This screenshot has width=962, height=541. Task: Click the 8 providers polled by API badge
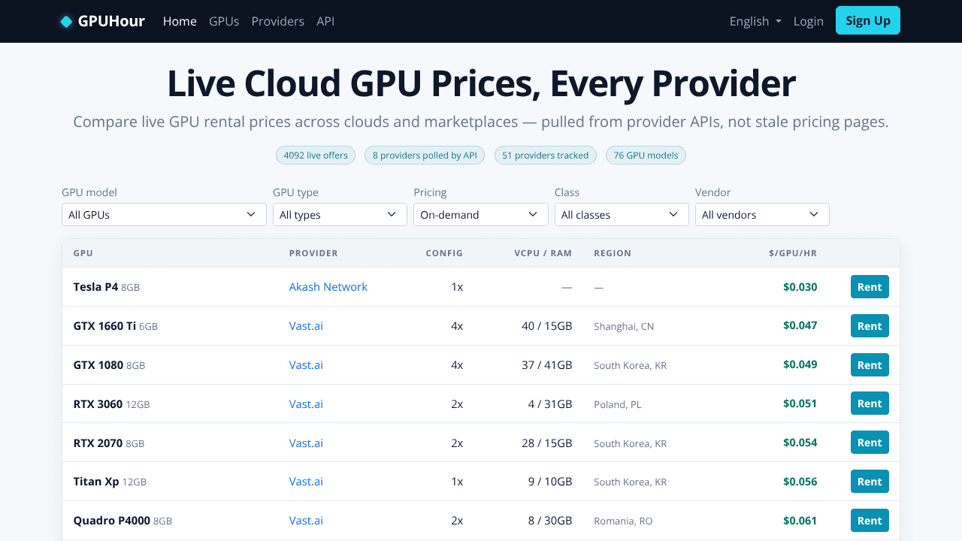(x=425, y=156)
